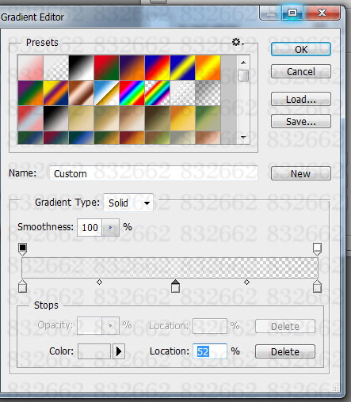Click the right midpoint diamond marker
This screenshot has height=402, width=351.
coord(246,283)
